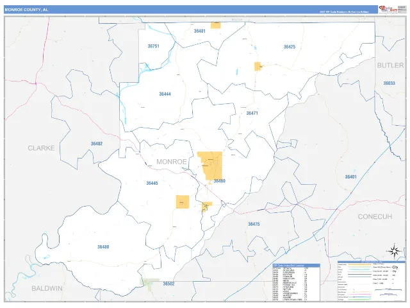410x308 pixels.
Task: Click the square orange city area below 36445
Action: (183, 202)
